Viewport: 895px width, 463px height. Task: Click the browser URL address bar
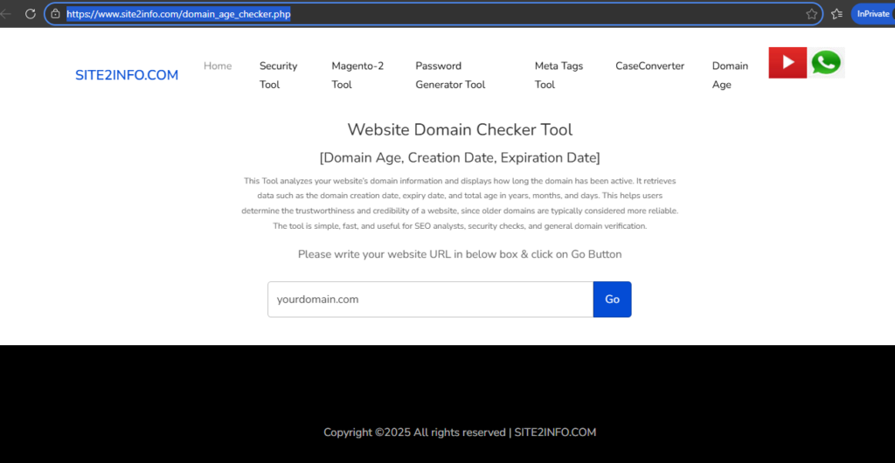click(437, 14)
